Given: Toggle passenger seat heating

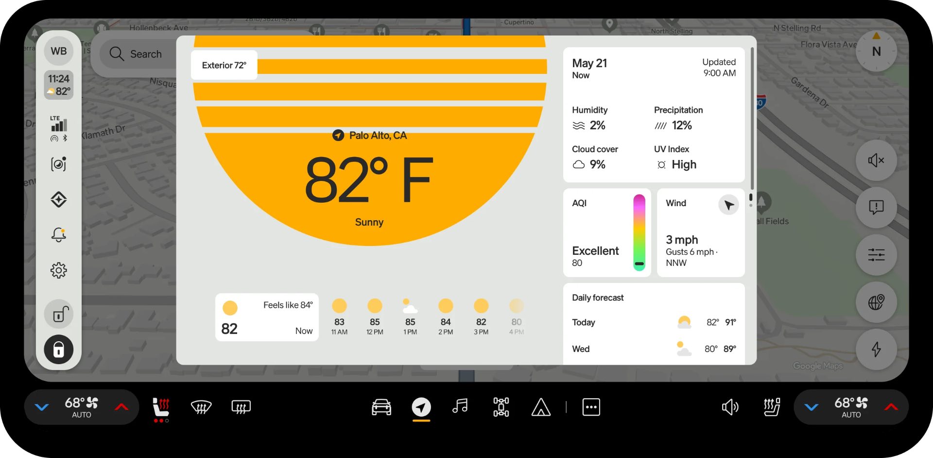Looking at the screenshot, I should point(772,407).
